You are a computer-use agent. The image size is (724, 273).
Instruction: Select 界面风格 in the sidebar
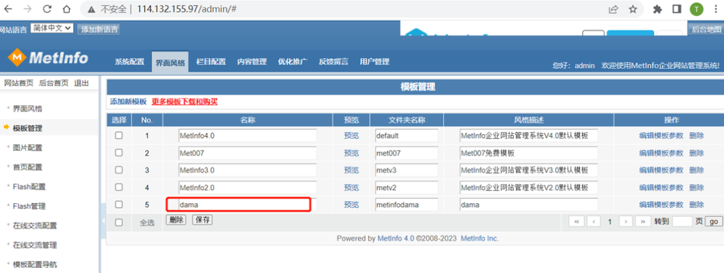tap(27, 109)
